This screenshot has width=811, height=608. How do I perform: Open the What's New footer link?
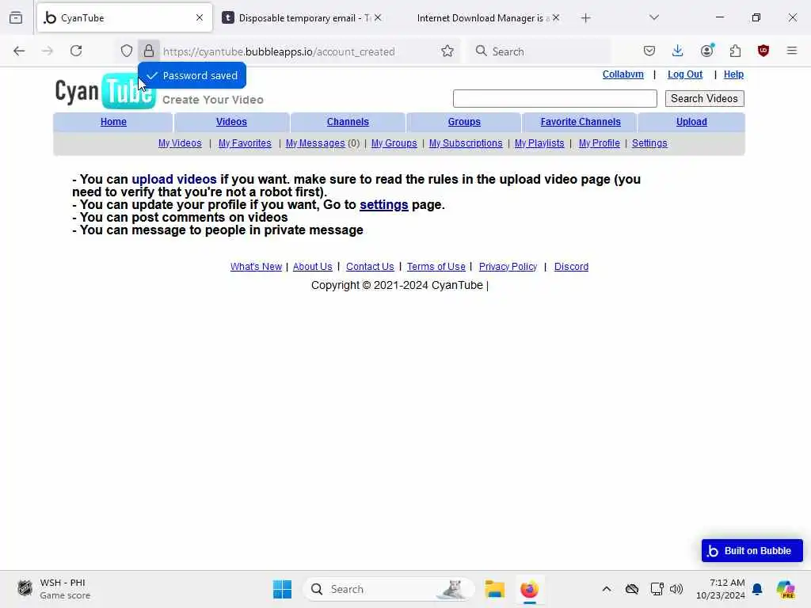256,267
